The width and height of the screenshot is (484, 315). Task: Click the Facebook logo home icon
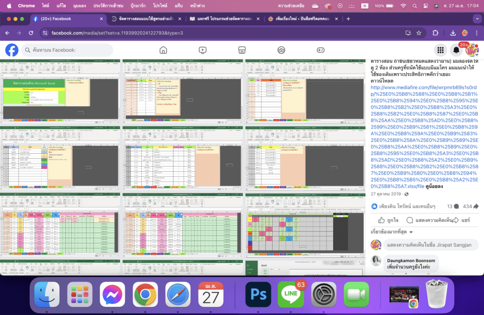tap(12, 50)
